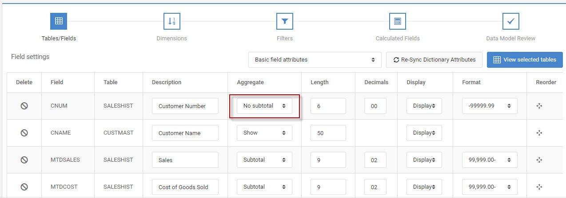
Task: Go to the Dimensions step icon
Action: [171, 21]
